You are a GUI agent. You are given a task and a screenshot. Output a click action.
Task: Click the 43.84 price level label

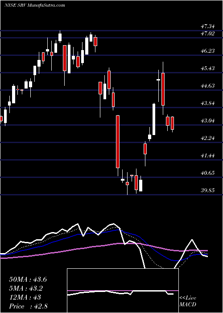click(207, 103)
